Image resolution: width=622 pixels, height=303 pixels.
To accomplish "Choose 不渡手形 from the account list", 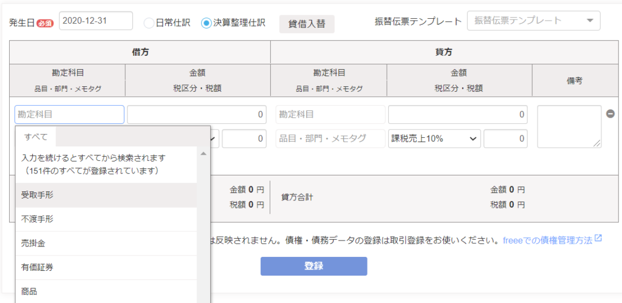I will click(x=106, y=219).
